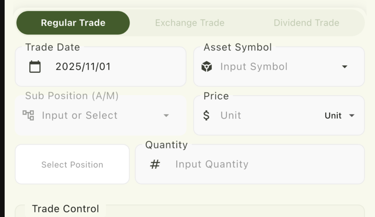The height and width of the screenshot is (217, 375).
Task: Expand the Asset Symbol dropdown arrow
Action: pyautogui.click(x=344, y=67)
